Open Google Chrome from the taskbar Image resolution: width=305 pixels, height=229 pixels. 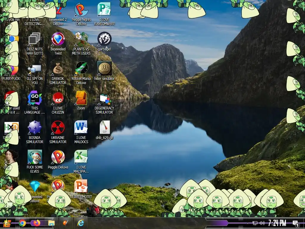(23, 223)
